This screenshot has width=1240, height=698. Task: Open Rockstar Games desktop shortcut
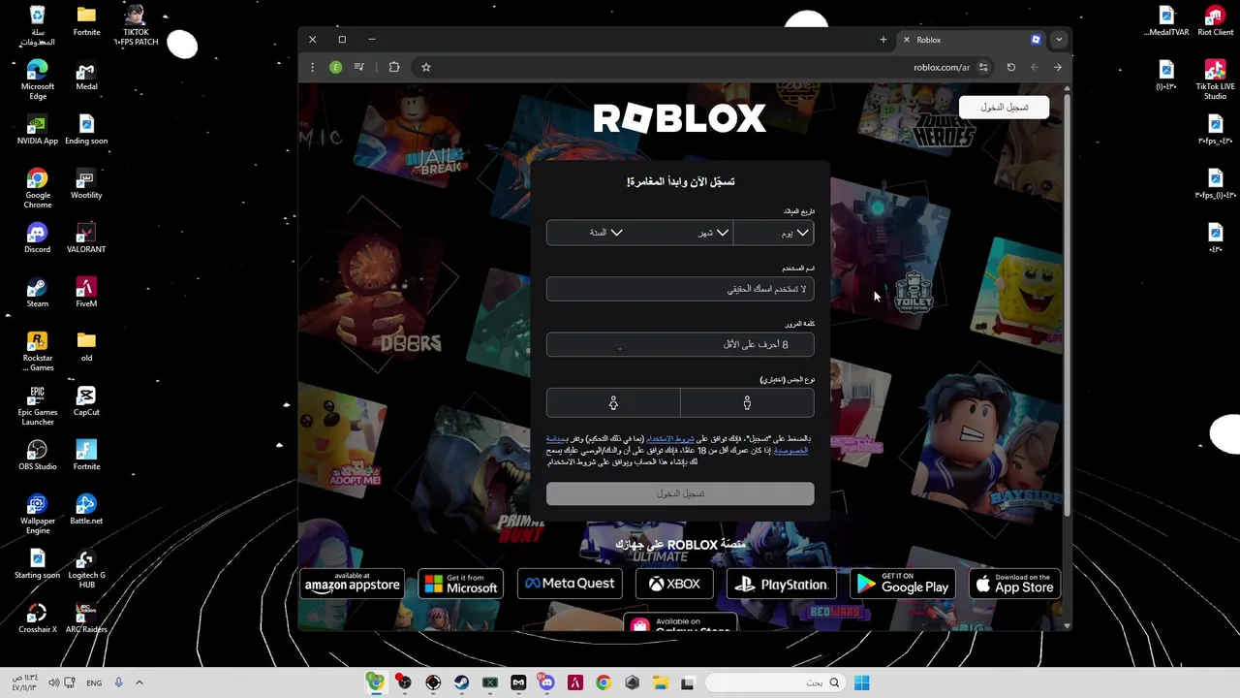coord(37,352)
